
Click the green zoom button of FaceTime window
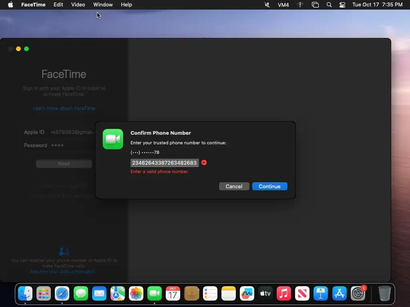coord(26,49)
